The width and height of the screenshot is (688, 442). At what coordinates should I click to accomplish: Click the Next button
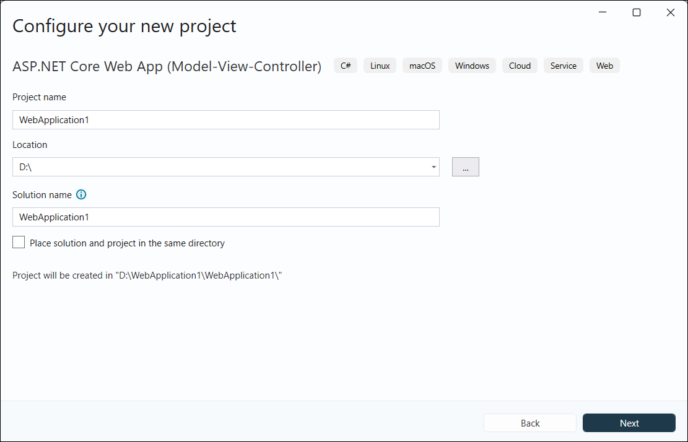(629, 423)
